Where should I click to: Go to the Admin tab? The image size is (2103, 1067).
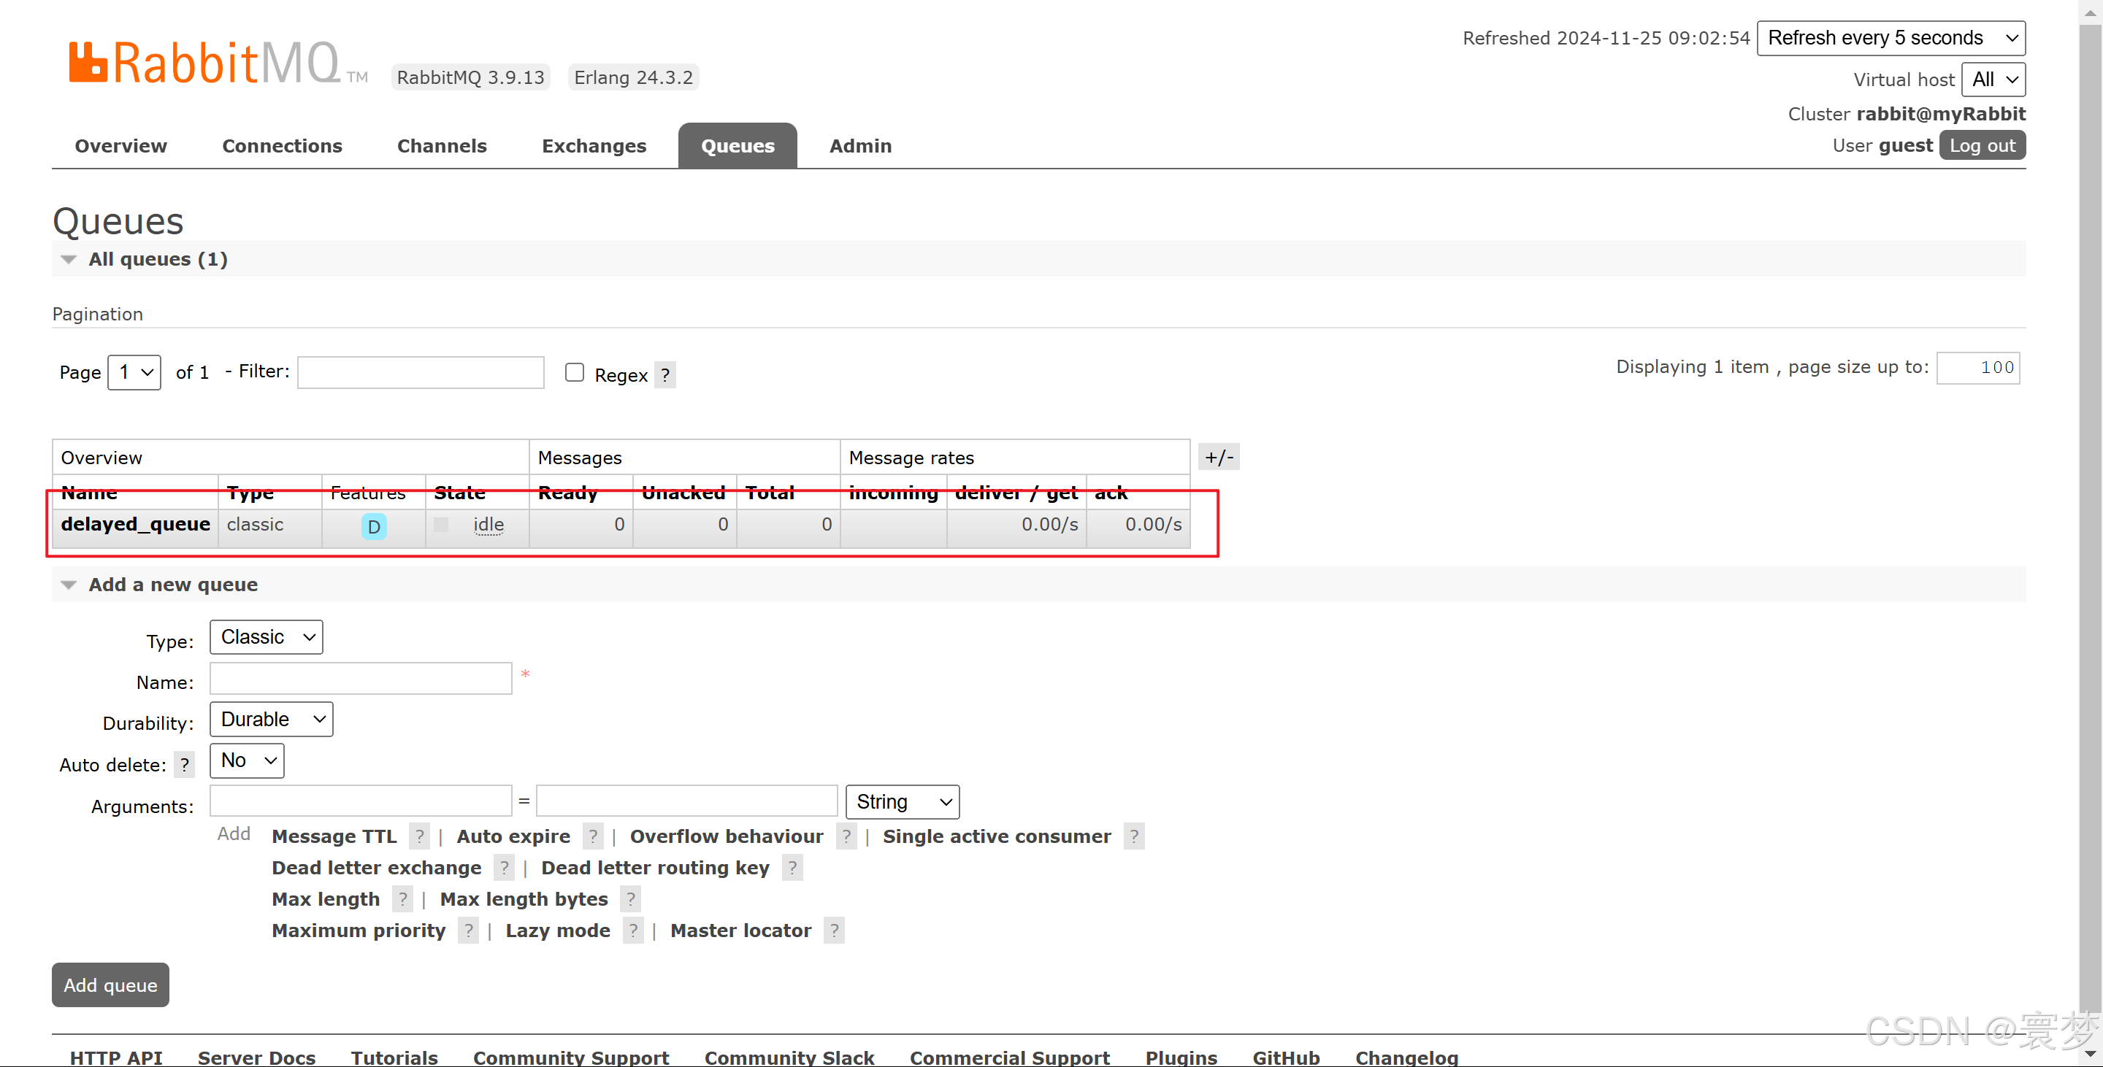859,146
